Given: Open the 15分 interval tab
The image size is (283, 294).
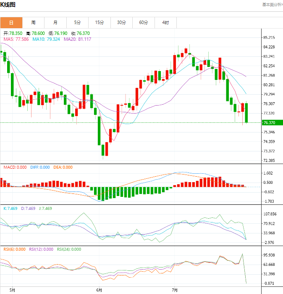Looking at the screenshot, I should 99,22.
